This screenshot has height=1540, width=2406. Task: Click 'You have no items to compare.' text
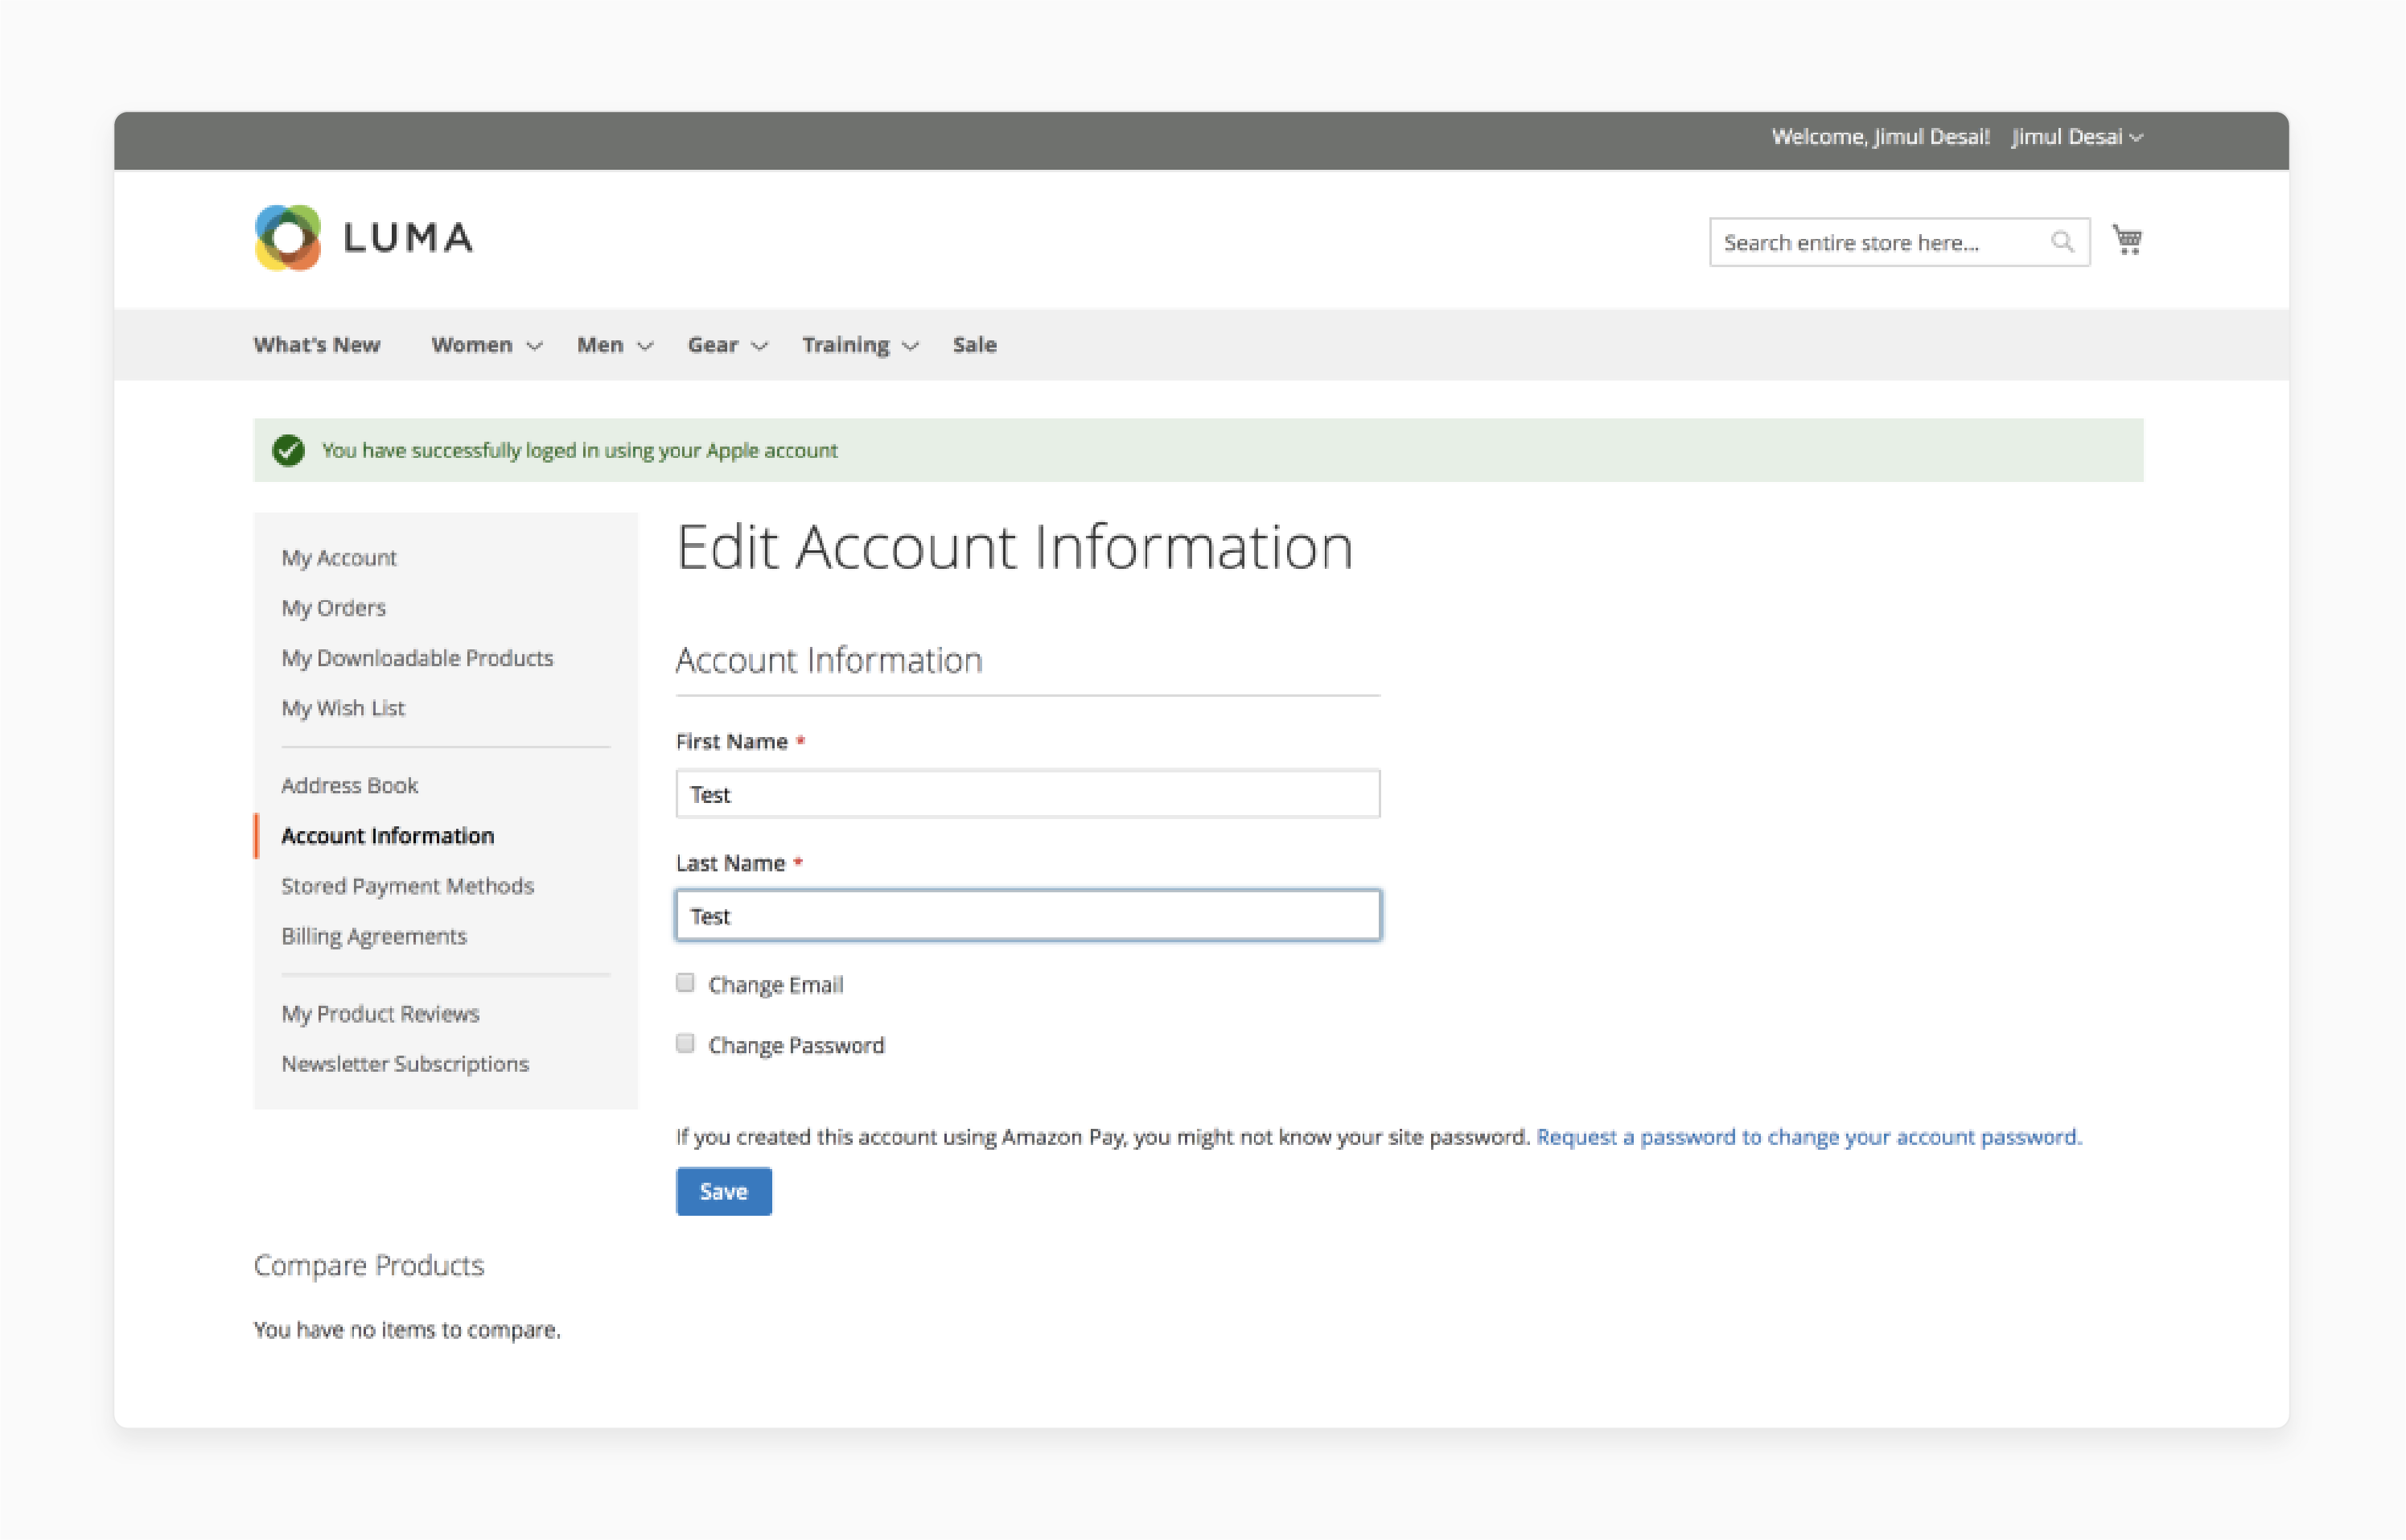(407, 1330)
